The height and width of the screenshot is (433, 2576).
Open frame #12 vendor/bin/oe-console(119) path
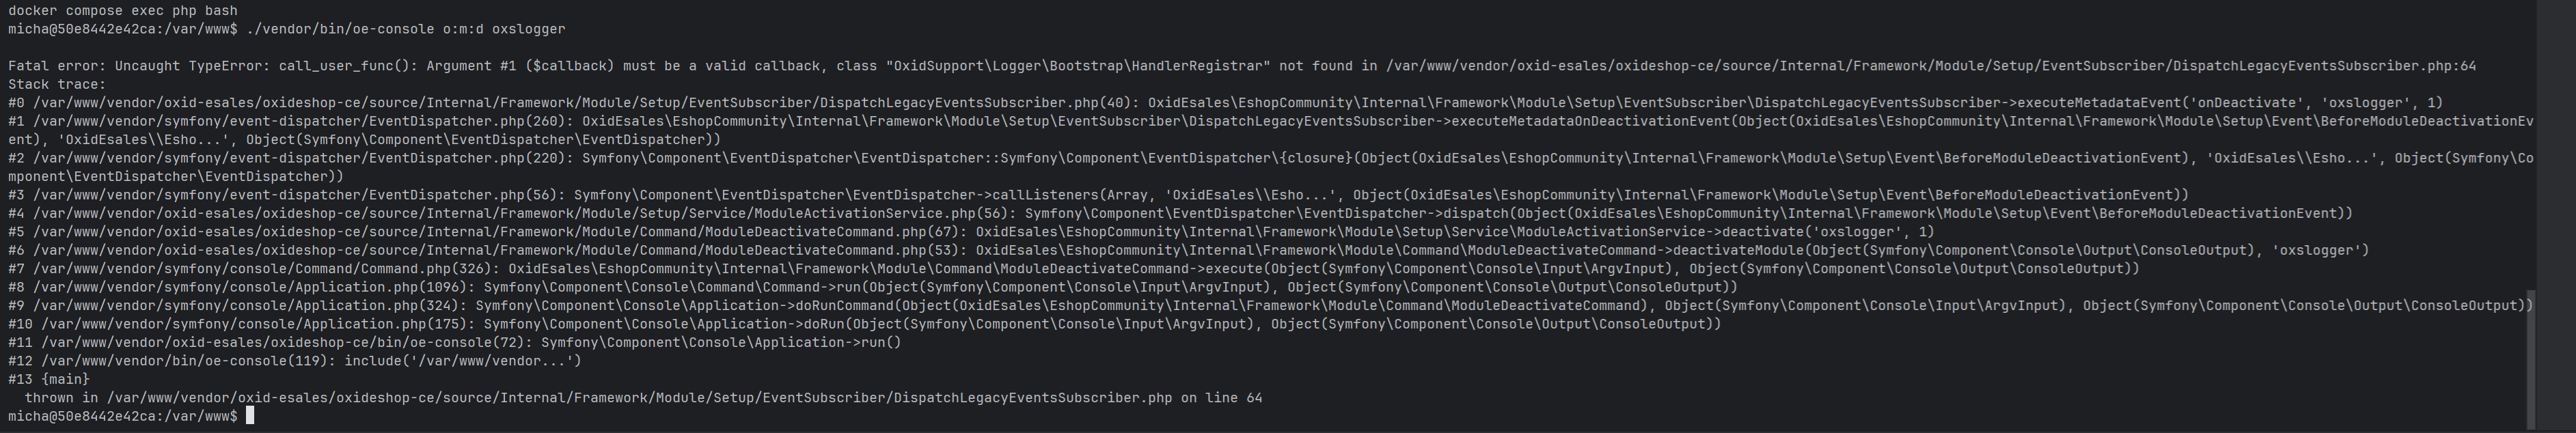184,361
